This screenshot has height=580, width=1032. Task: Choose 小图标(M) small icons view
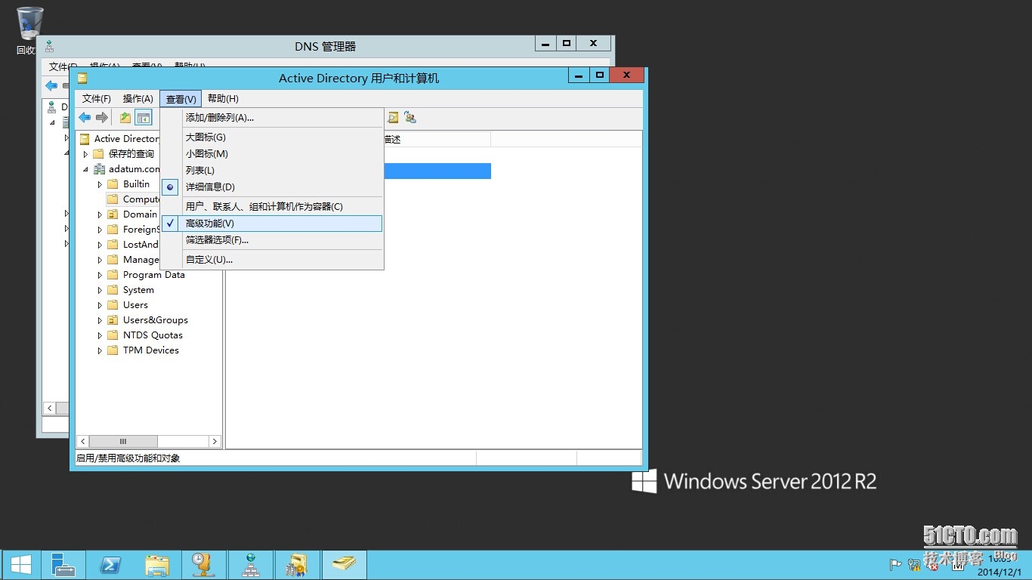coord(272,154)
